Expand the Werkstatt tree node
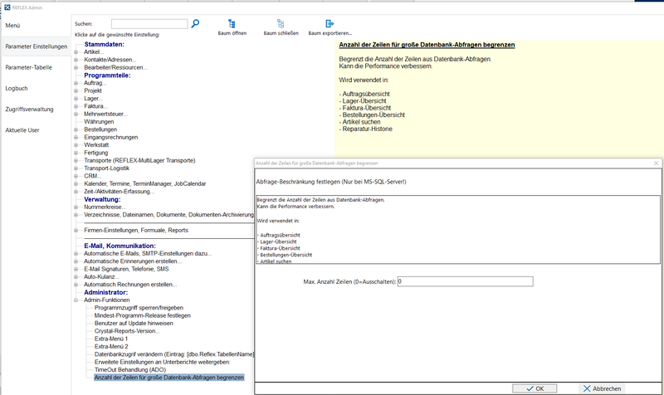664x395 pixels. point(76,144)
